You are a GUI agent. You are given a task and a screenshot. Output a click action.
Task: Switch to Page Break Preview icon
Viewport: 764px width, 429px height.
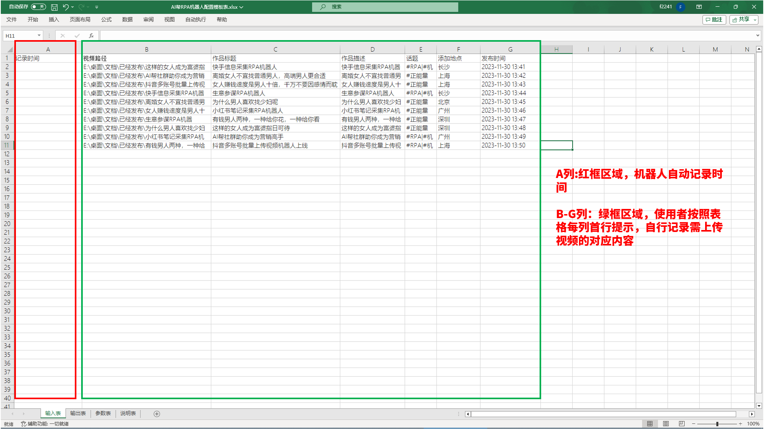682,424
